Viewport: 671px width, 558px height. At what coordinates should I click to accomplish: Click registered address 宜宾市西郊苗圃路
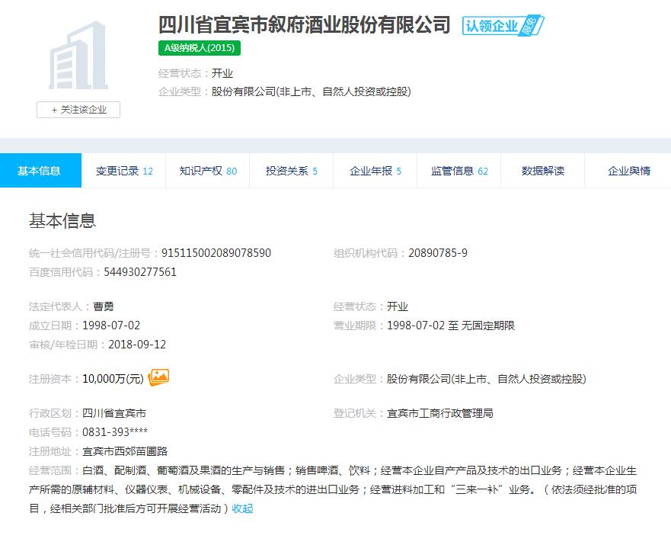point(125,451)
